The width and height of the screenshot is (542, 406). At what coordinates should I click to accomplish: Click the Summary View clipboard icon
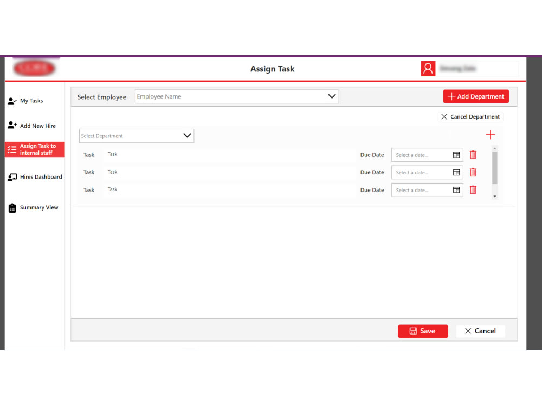(x=12, y=208)
